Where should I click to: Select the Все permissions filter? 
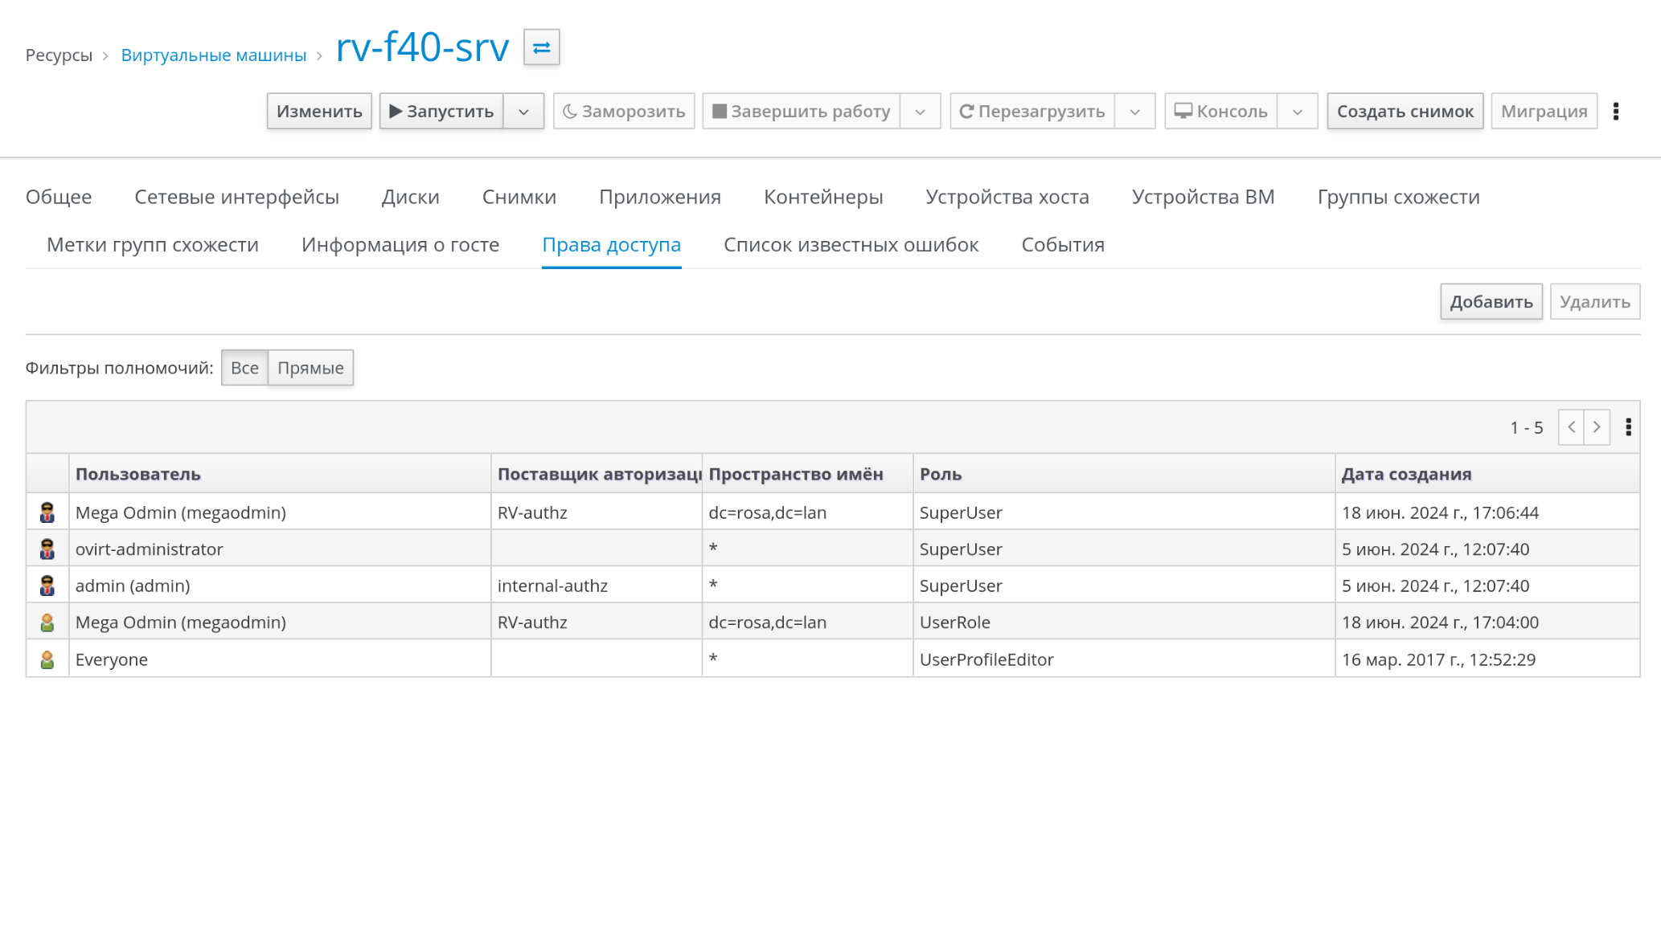pos(244,368)
